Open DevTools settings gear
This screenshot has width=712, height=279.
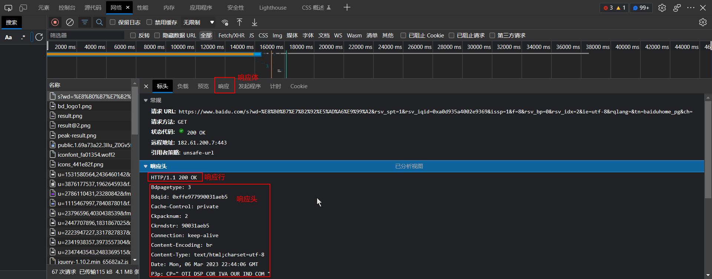pyautogui.click(x=662, y=8)
